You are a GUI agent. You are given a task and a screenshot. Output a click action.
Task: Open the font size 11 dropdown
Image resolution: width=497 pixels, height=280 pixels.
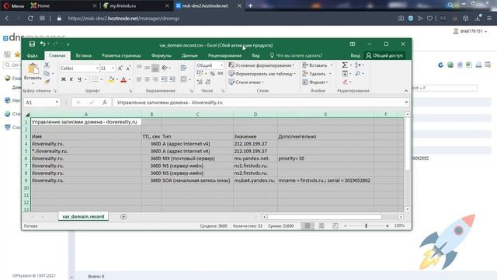coord(113,68)
